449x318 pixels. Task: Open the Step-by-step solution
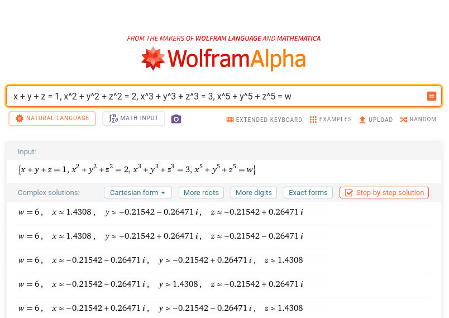(x=384, y=192)
